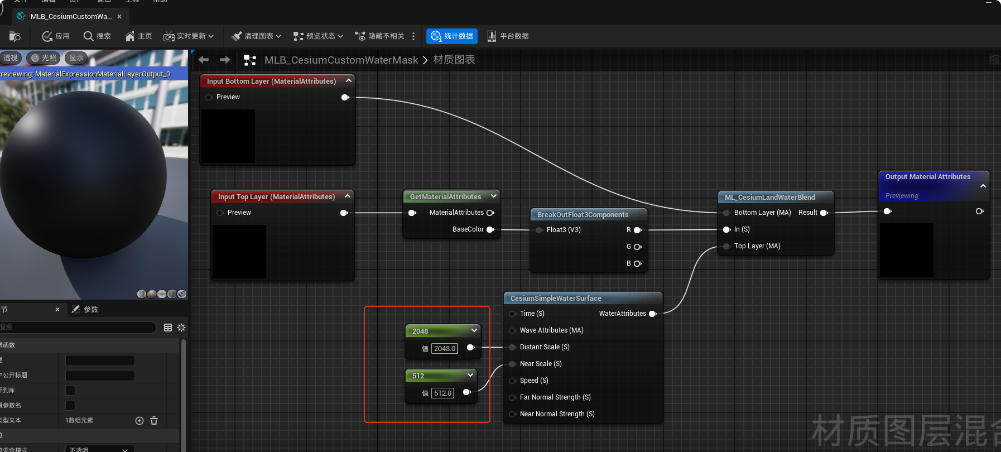Select the cube preview mesh icon
The width and height of the screenshot is (1001, 452).
point(172,294)
